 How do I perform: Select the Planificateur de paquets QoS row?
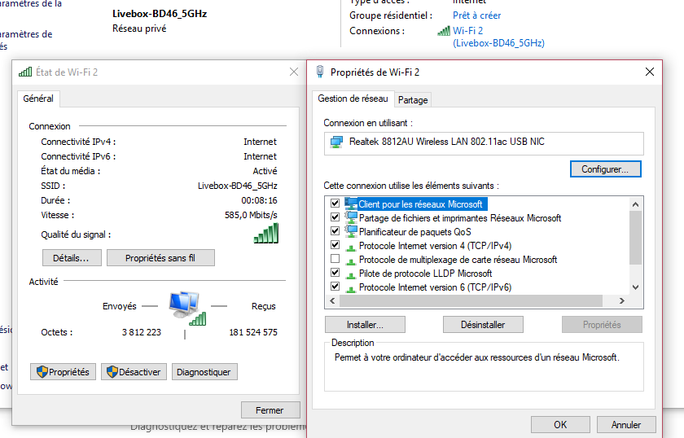pyautogui.click(x=414, y=232)
